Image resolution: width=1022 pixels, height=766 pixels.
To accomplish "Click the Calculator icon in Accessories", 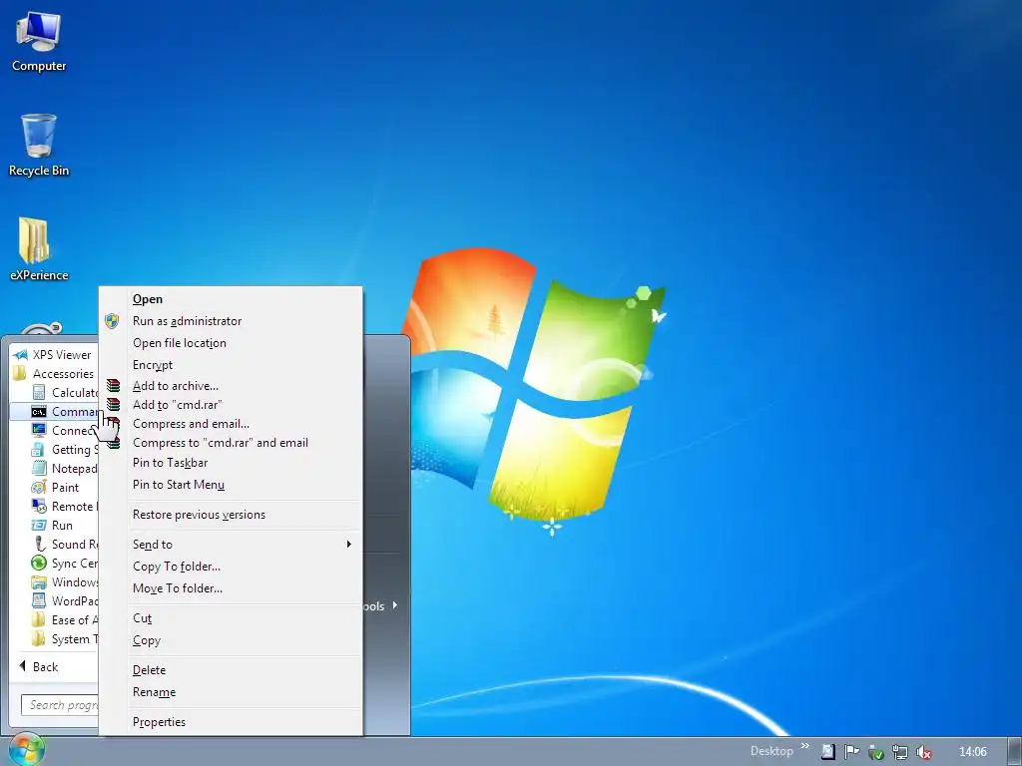I will coord(39,392).
